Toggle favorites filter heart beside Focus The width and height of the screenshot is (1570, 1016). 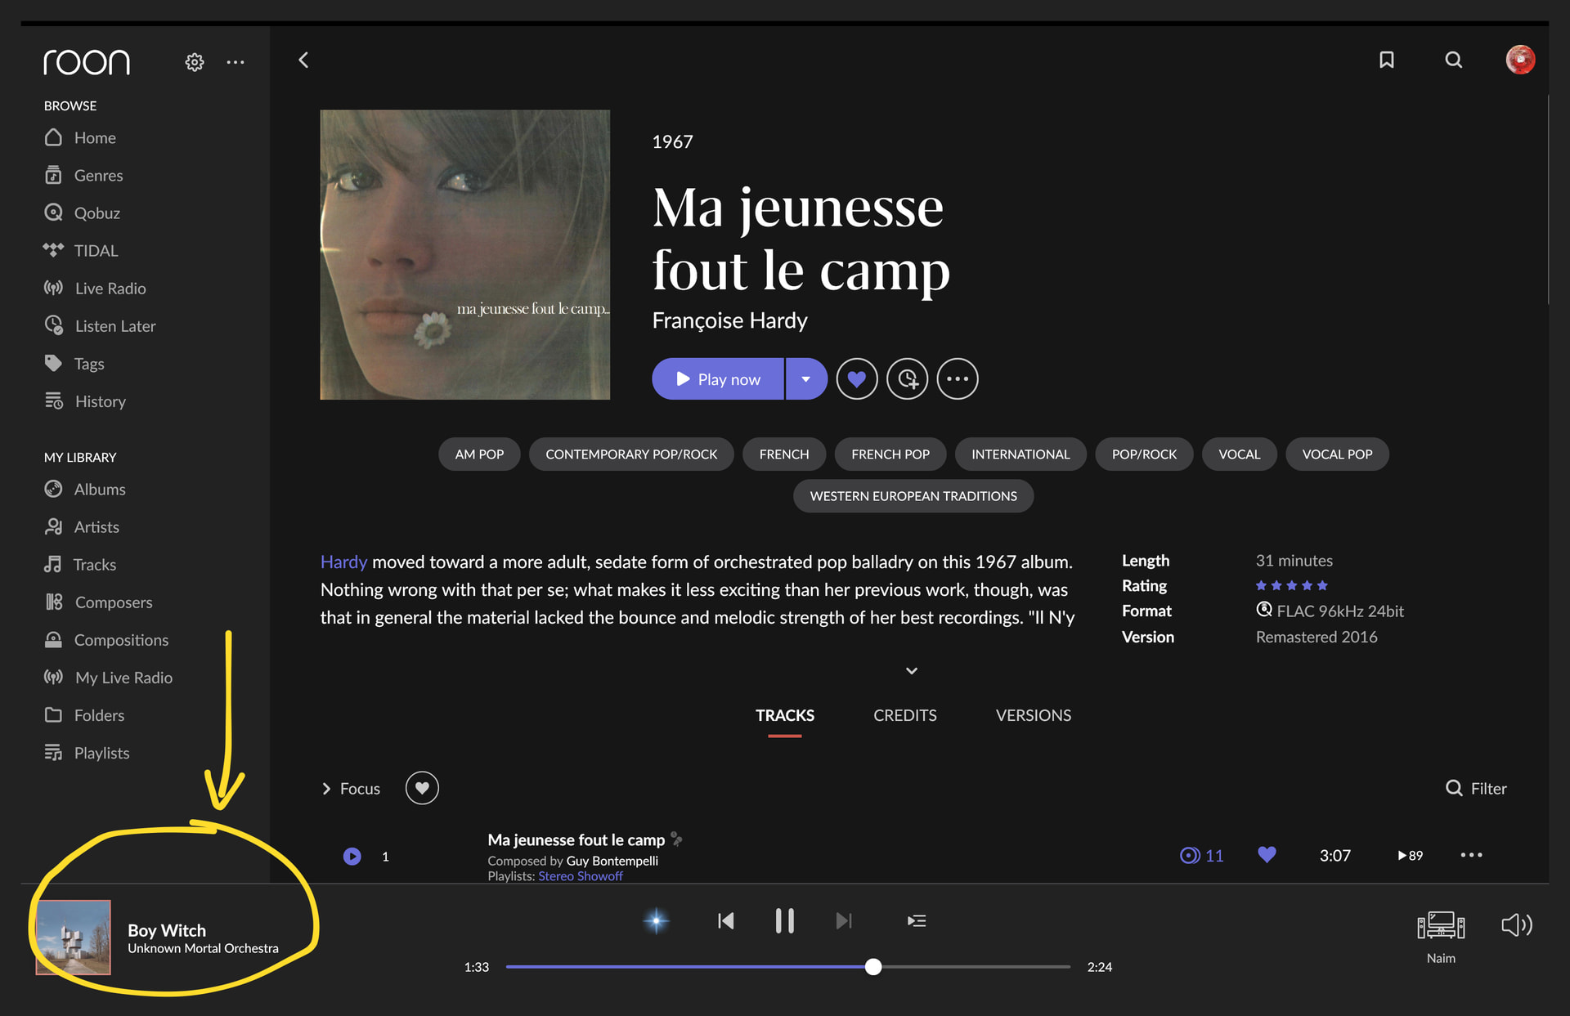(x=422, y=788)
